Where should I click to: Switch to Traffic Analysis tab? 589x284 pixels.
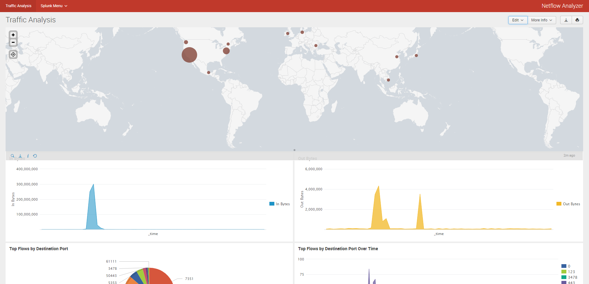click(18, 6)
